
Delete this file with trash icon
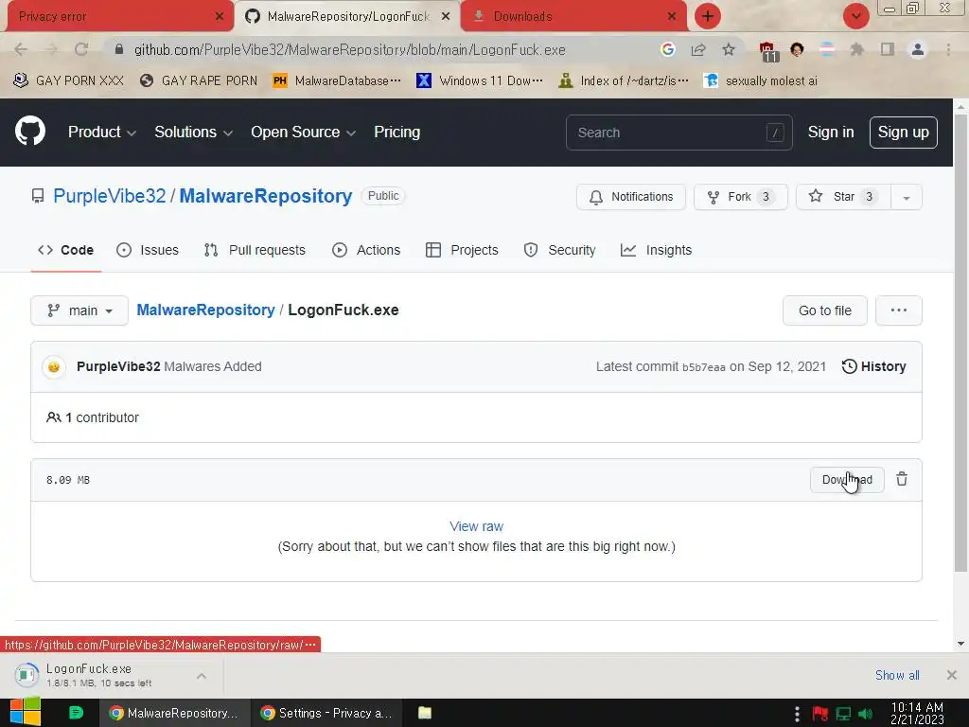902,479
